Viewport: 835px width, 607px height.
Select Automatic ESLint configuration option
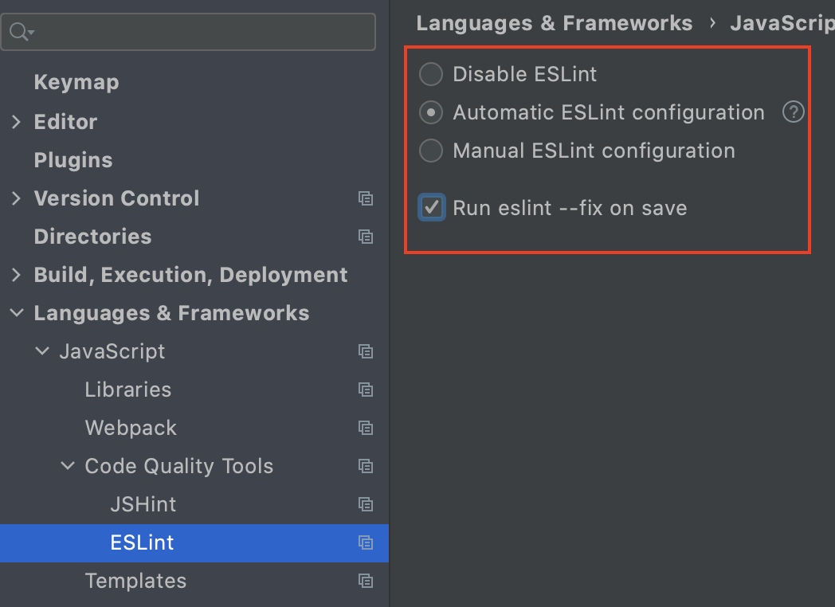click(x=431, y=112)
